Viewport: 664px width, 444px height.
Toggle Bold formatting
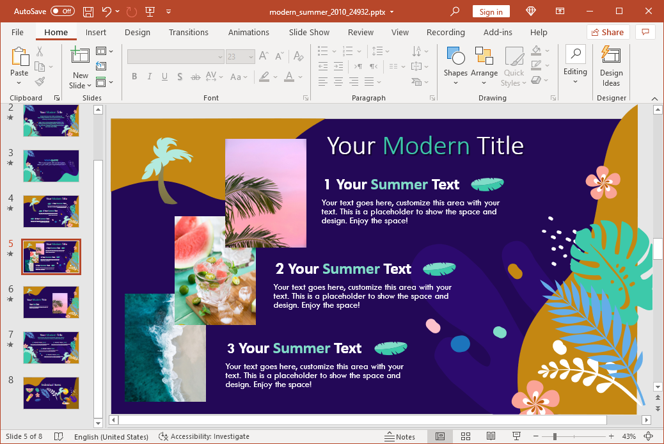click(x=134, y=77)
